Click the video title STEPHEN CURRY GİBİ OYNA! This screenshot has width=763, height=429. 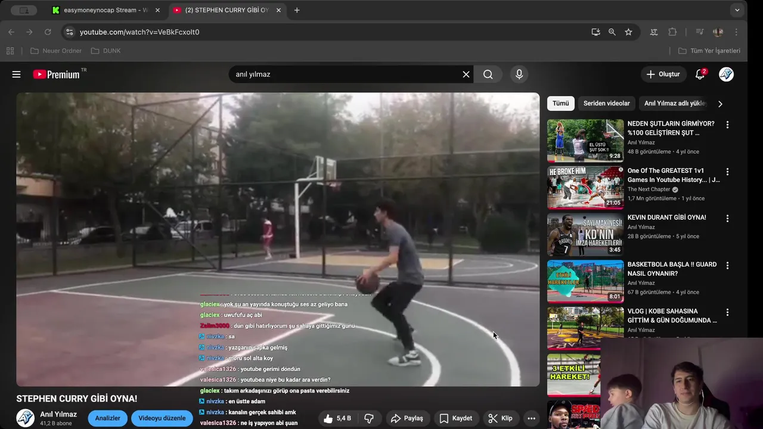pos(77,399)
